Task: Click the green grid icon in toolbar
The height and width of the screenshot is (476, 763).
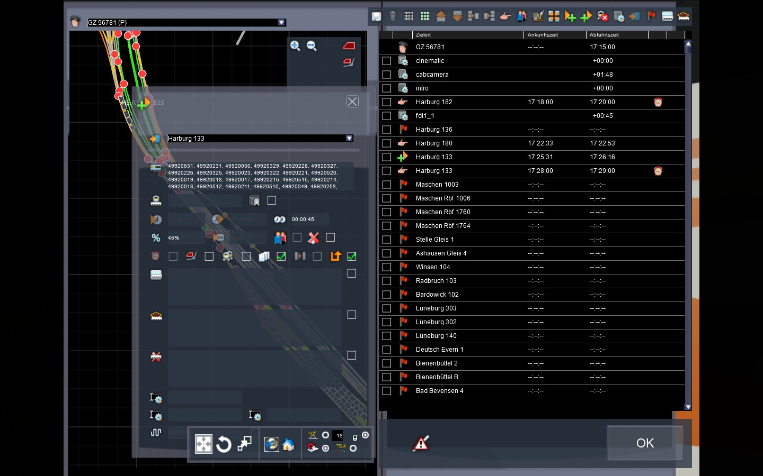Action: coord(425,16)
